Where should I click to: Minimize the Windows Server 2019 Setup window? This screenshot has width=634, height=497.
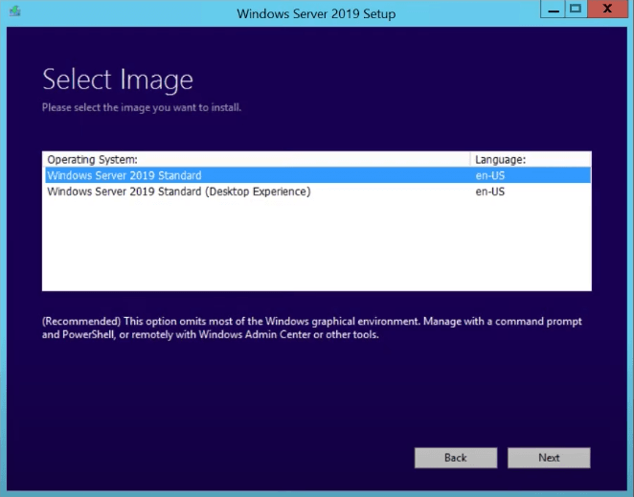click(552, 9)
